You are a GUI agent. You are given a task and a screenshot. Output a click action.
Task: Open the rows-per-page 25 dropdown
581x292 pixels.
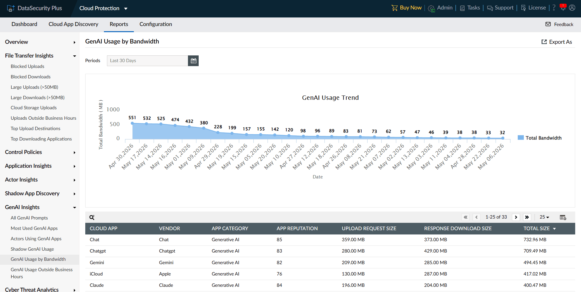544,217
